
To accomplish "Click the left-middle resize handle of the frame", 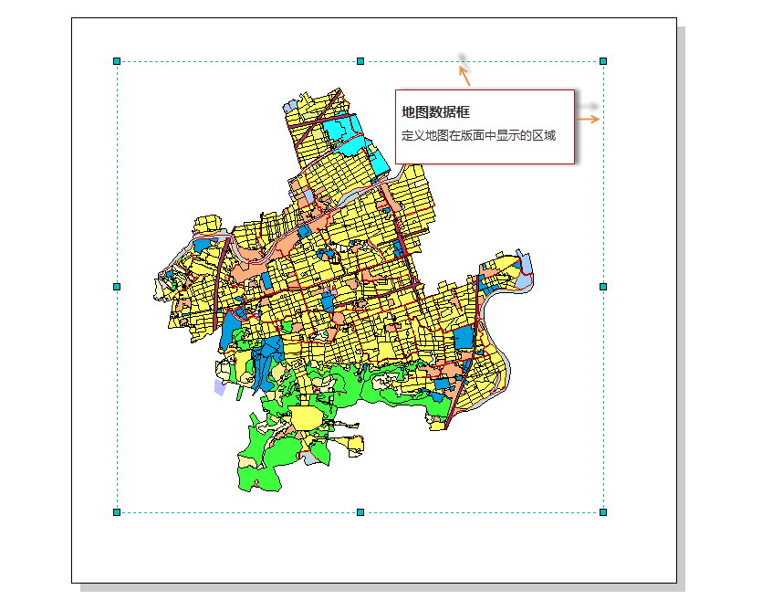I will (x=117, y=287).
